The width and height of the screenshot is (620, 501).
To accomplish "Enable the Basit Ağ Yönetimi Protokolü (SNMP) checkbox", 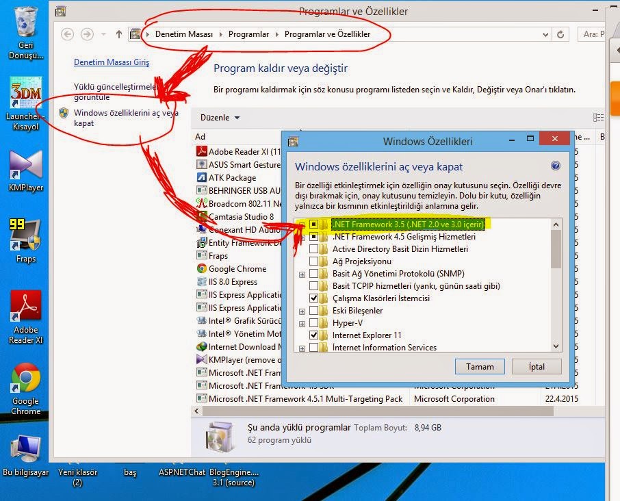I will [313, 273].
